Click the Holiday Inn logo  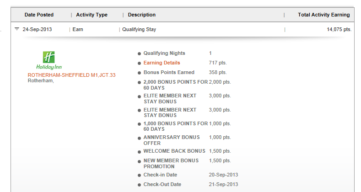click(49, 60)
